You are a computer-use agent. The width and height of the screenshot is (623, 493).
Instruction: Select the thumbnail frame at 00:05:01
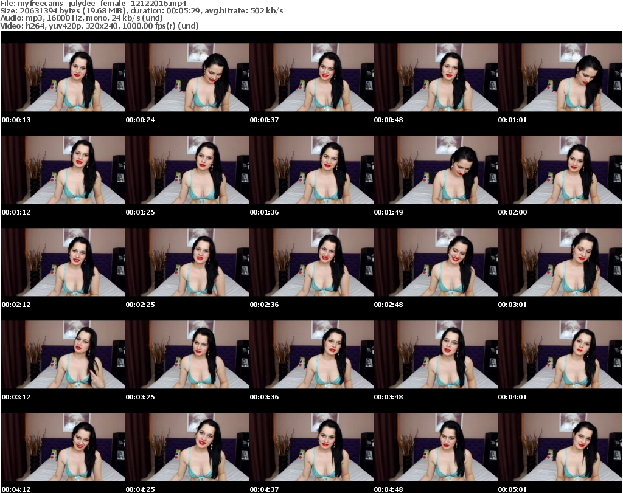pos(560,447)
